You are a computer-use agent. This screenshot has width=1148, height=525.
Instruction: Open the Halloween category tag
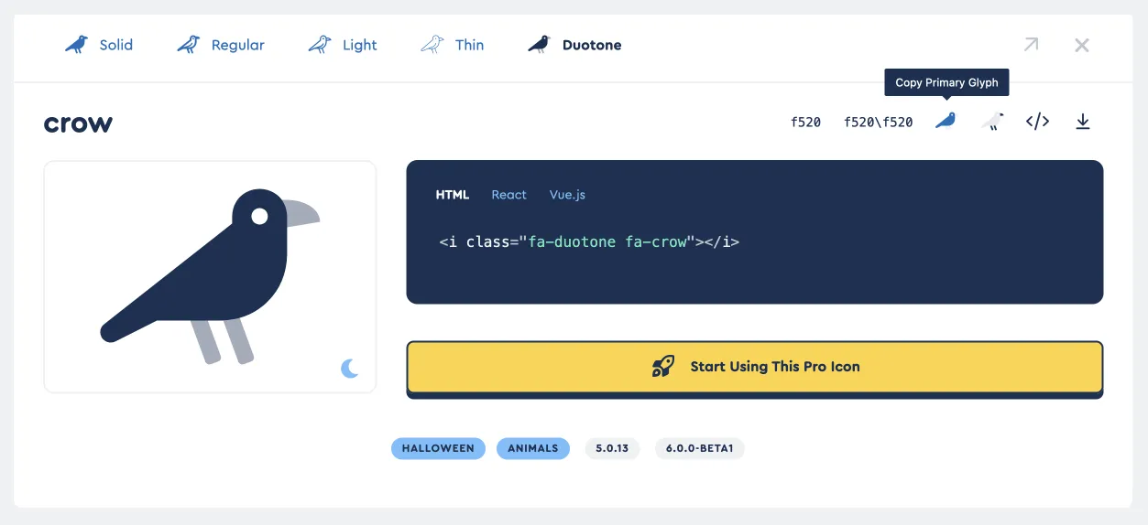pos(438,448)
